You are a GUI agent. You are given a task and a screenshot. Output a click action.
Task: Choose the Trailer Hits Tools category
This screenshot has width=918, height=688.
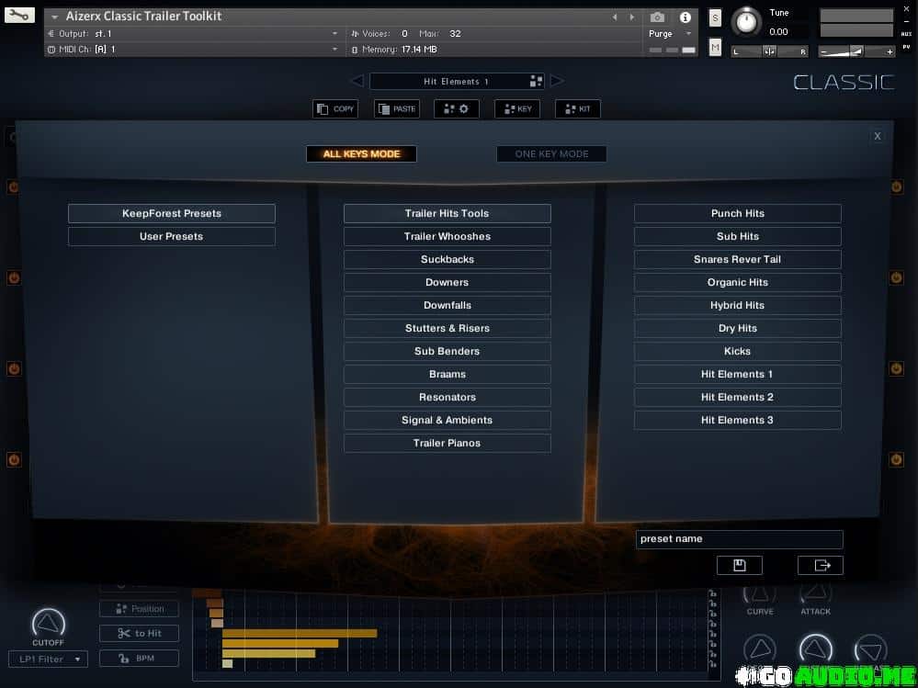click(x=448, y=213)
